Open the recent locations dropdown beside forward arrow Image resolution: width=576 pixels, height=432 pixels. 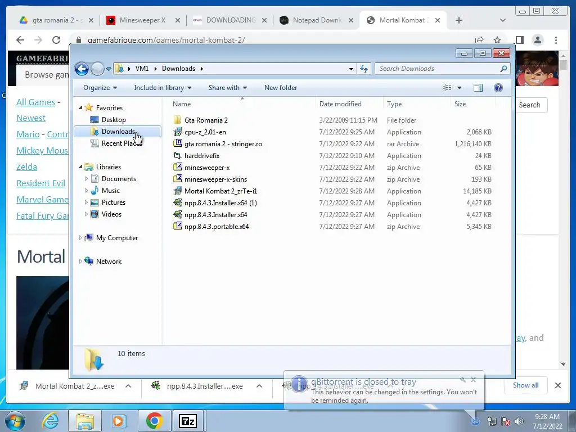[x=109, y=69]
